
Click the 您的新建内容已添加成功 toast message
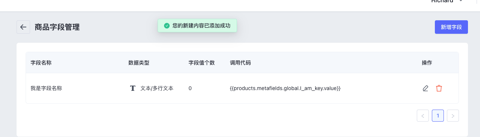coord(201,26)
